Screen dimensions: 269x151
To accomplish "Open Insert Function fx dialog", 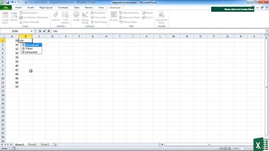I will pyautogui.click(x=49, y=31).
